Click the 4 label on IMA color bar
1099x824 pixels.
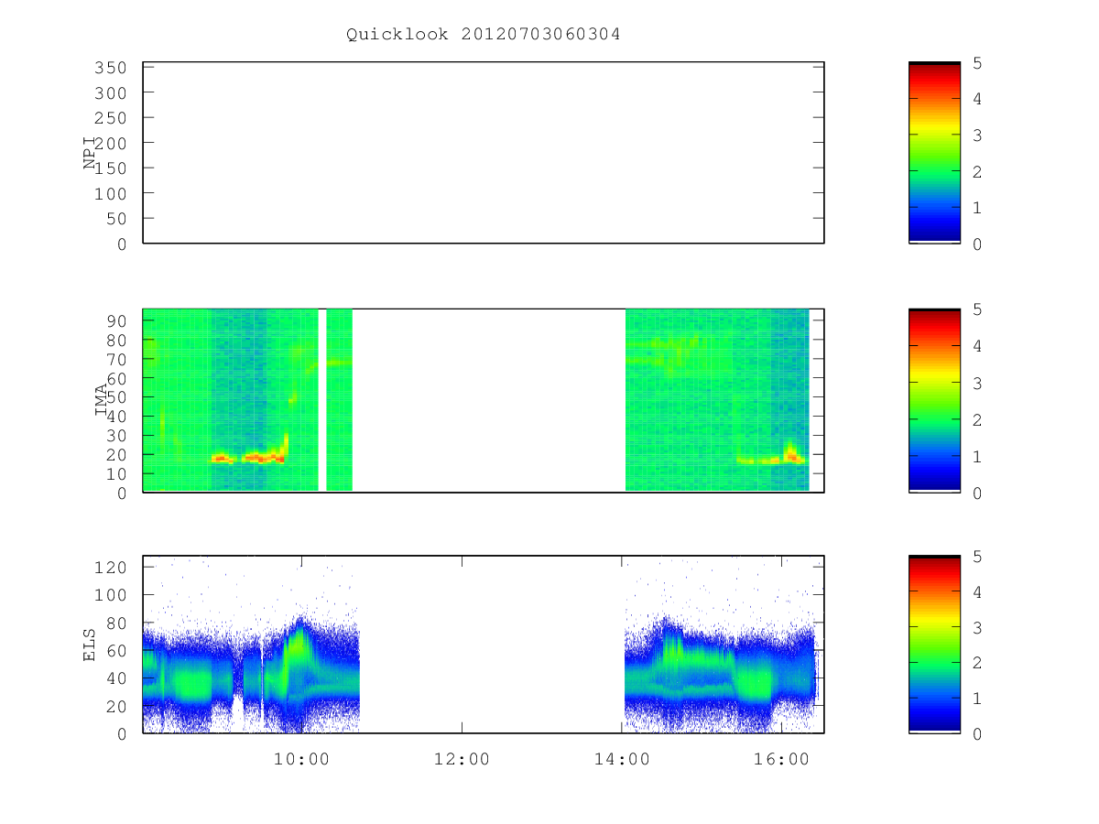(976, 346)
